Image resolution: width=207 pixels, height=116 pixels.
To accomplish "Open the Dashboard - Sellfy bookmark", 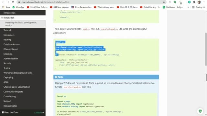I will [x=173, y=7].
